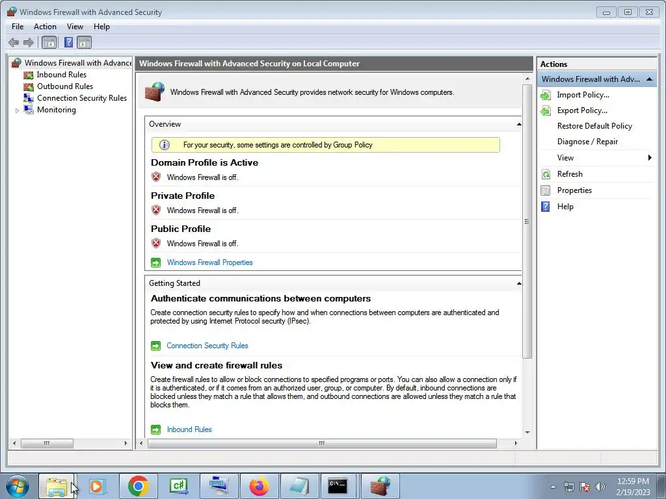Open Firefox from the taskbar
The image size is (666, 499).
pos(259,486)
